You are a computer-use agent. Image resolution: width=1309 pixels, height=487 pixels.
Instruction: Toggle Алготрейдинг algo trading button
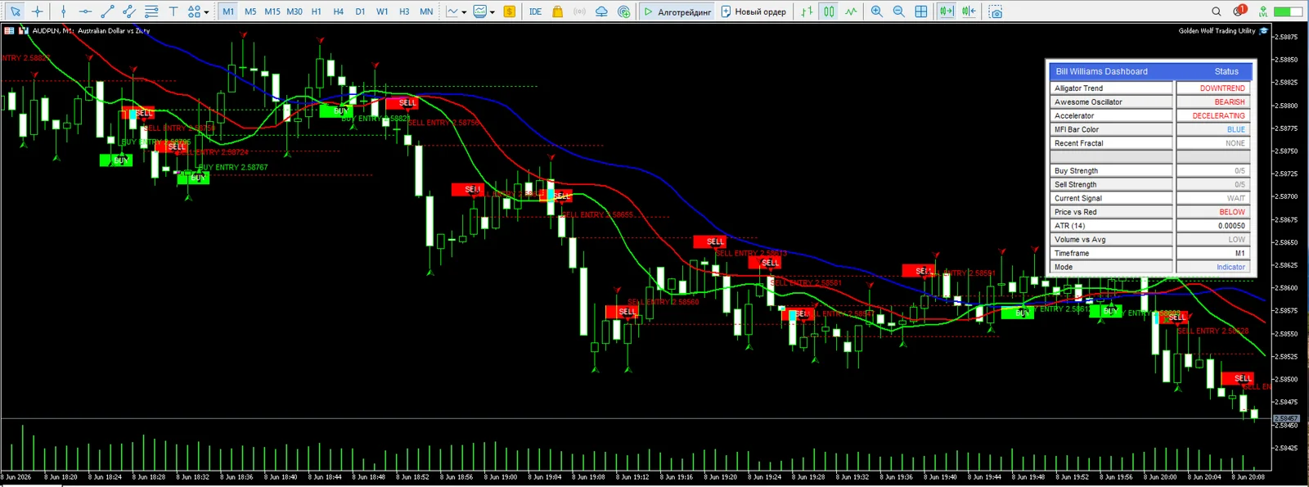click(x=677, y=11)
